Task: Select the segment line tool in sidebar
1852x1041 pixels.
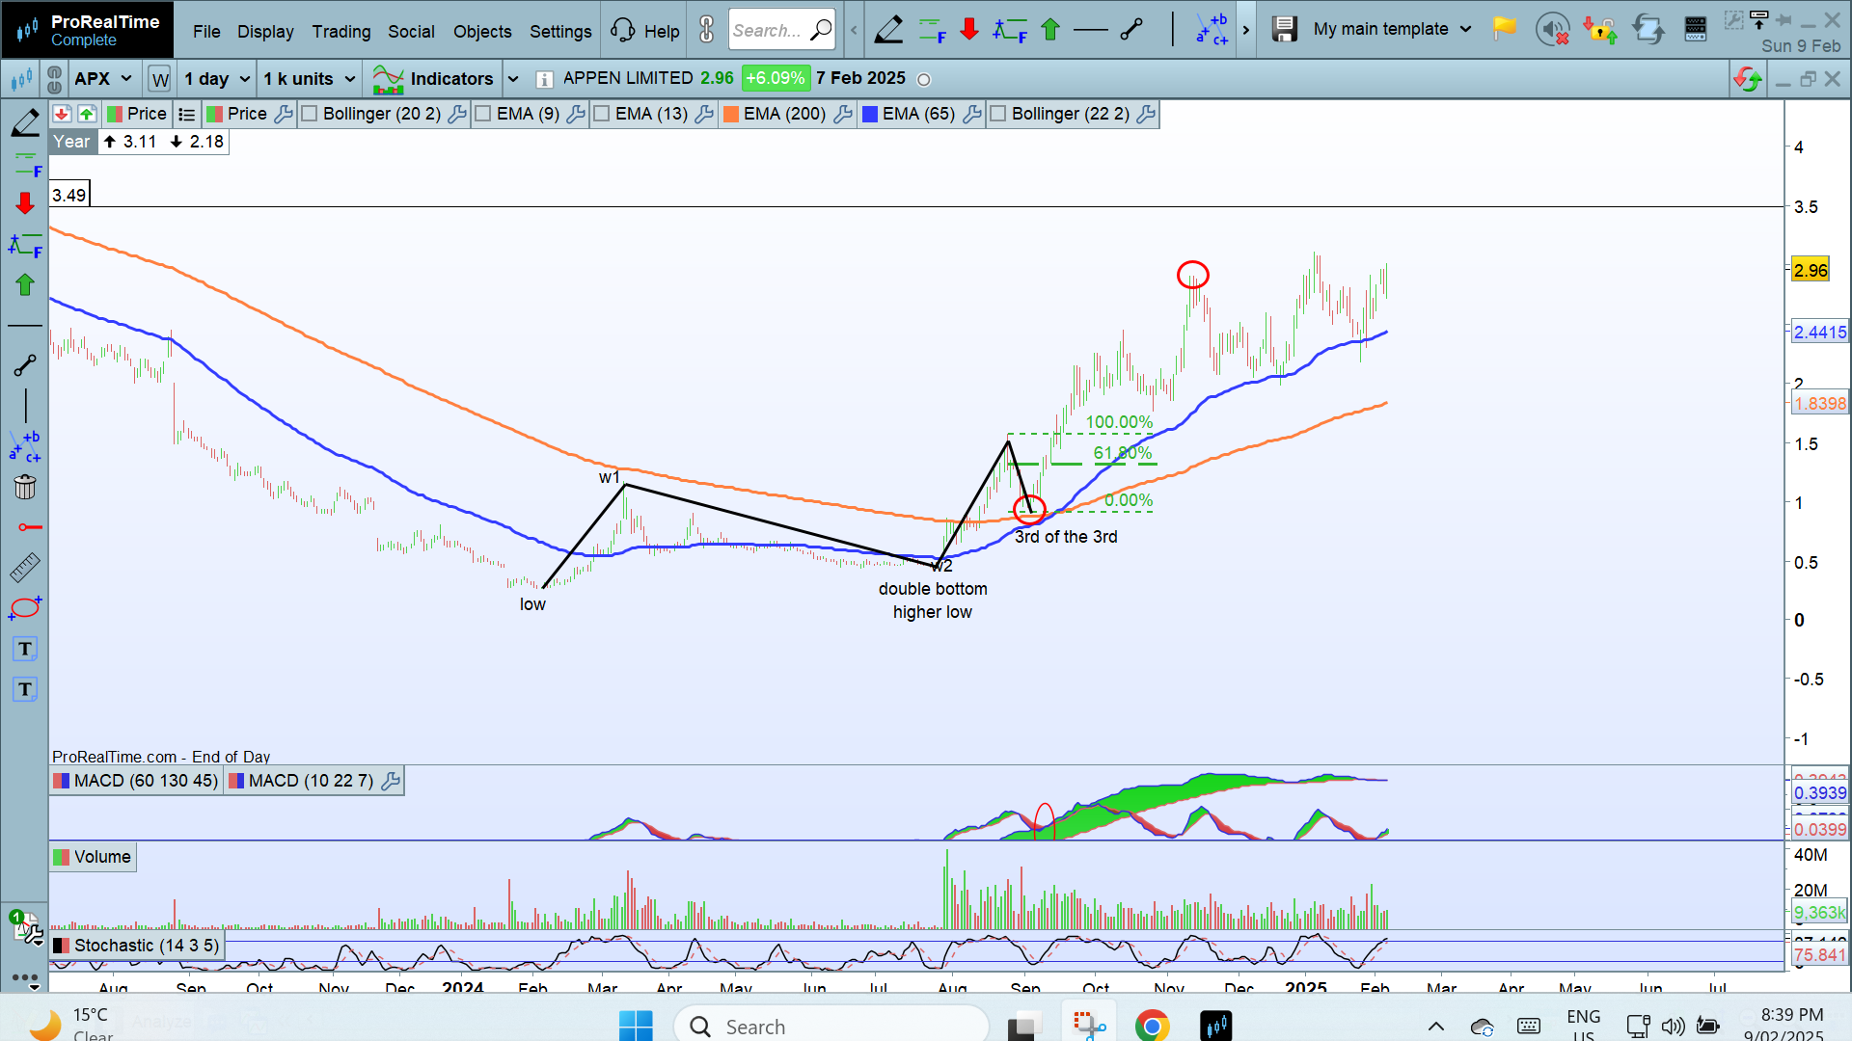Action: pos(25,365)
